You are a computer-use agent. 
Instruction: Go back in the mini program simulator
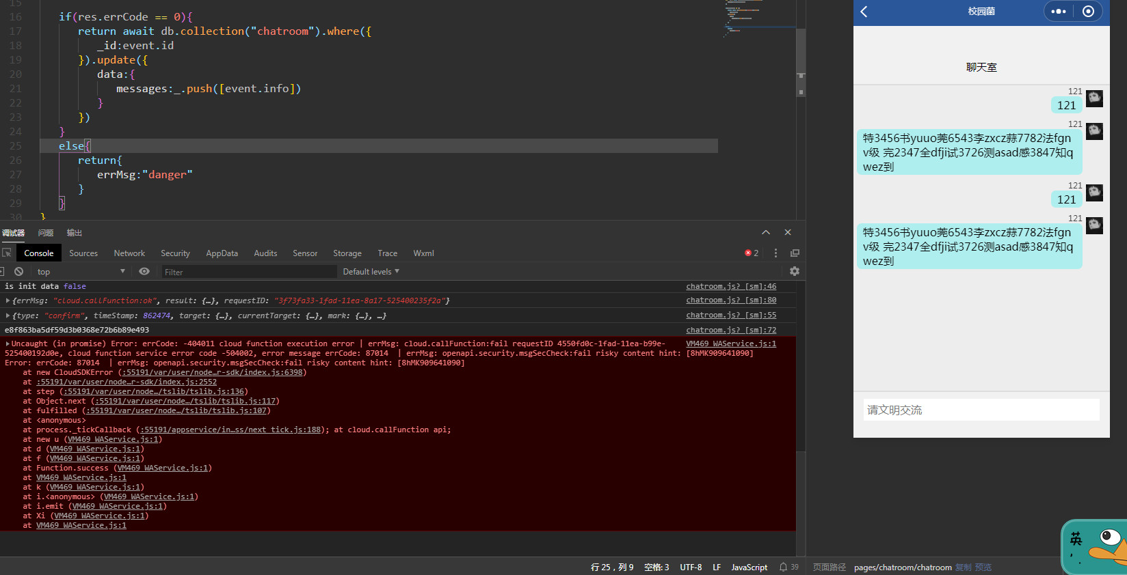(x=864, y=12)
